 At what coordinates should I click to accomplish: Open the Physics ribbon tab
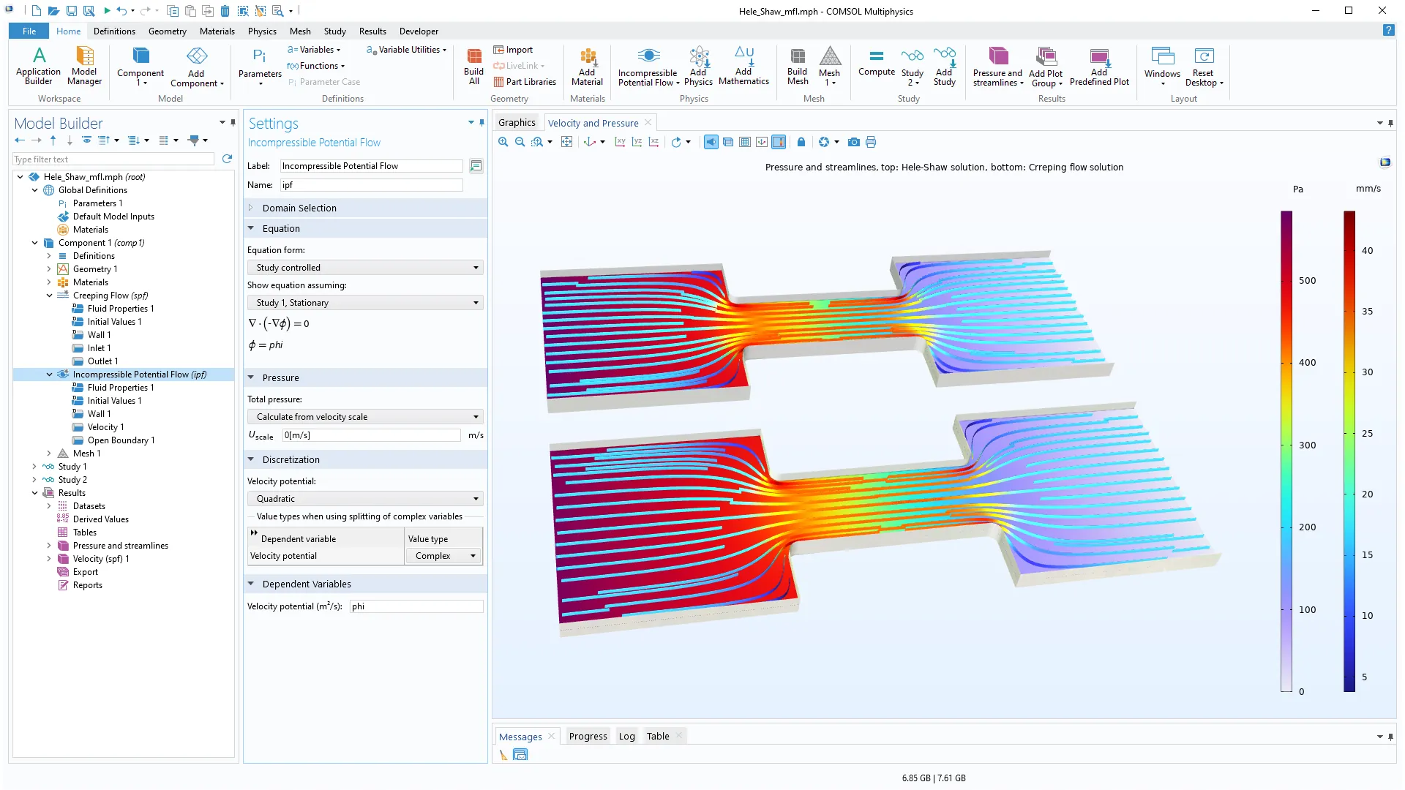(262, 31)
